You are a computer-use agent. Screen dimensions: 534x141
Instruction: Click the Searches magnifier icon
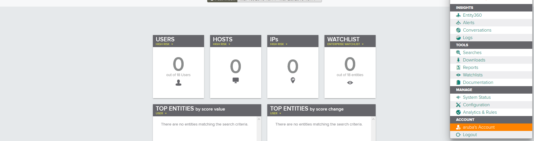coord(458,53)
